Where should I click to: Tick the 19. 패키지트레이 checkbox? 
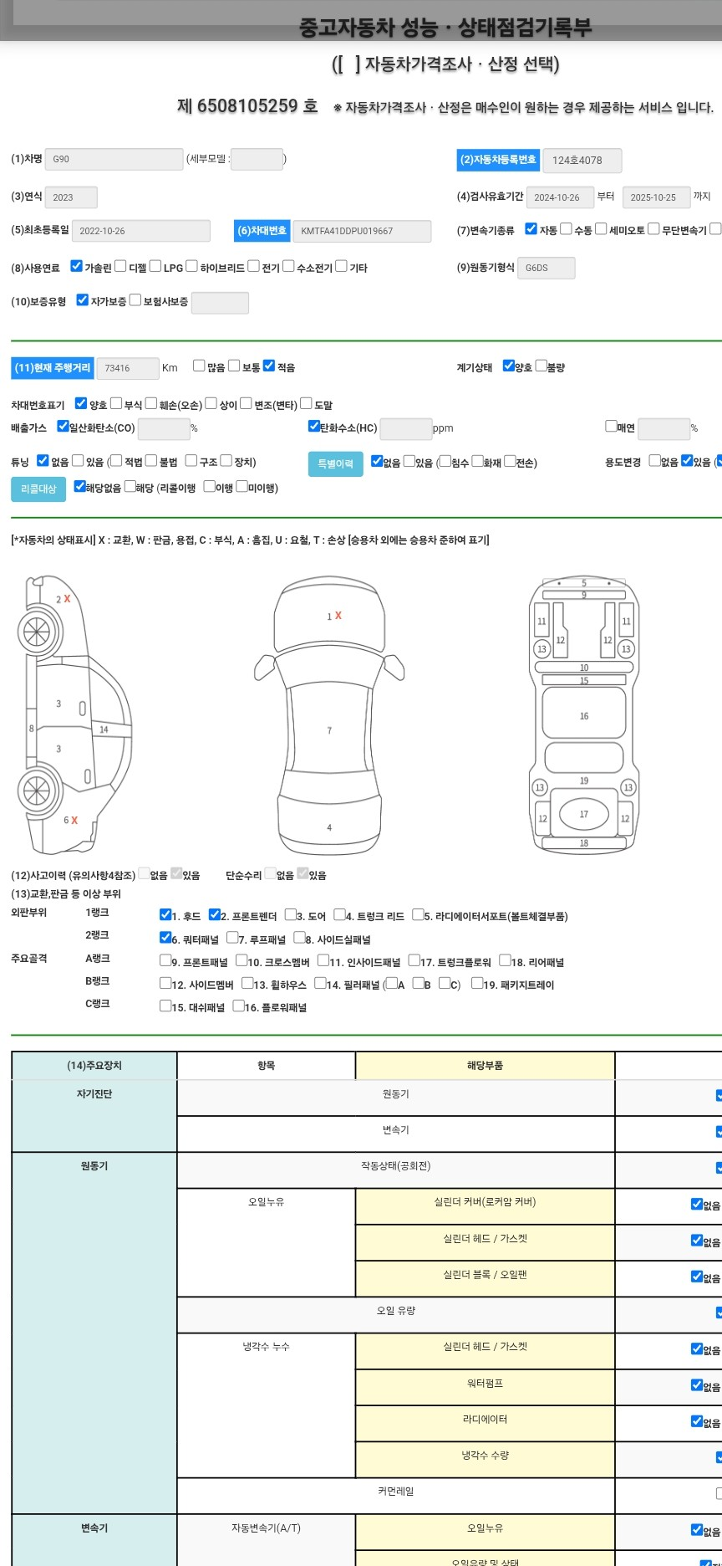(476, 984)
